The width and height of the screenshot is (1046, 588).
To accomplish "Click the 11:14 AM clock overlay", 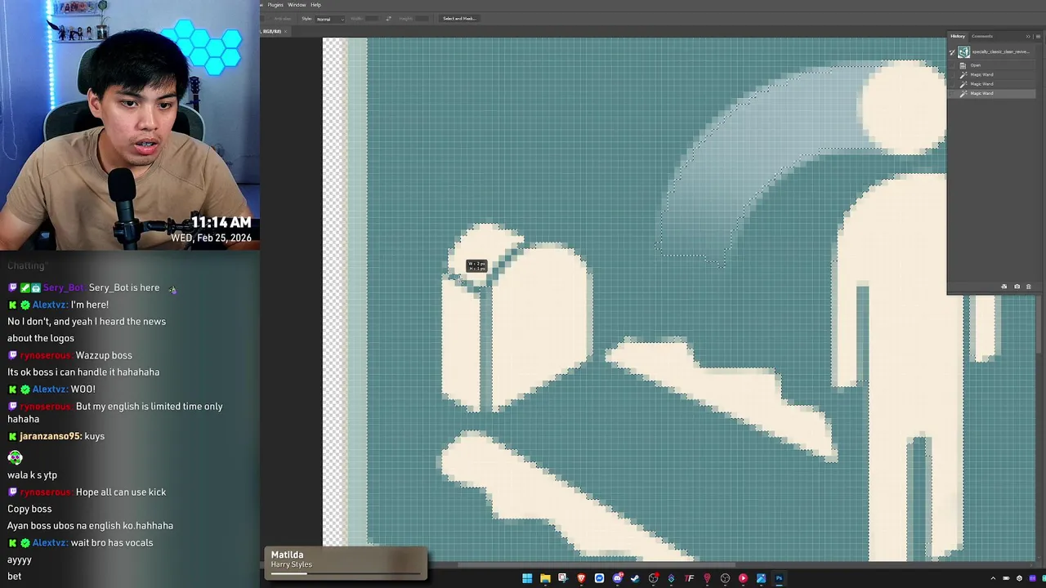I will [221, 223].
